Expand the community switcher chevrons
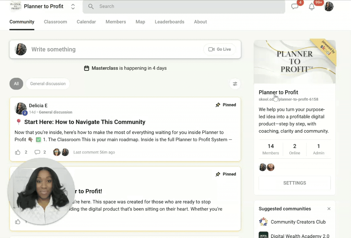The width and height of the screenshot is (351, 238). coord(73,6)
